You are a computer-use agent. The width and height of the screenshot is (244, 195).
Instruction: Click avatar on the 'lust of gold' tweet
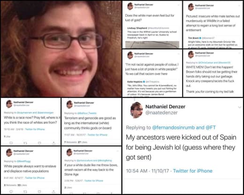pos(130,6)
